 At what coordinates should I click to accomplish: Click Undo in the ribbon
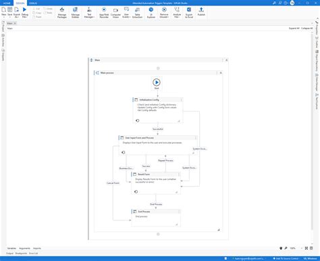[x=48, y=9]
